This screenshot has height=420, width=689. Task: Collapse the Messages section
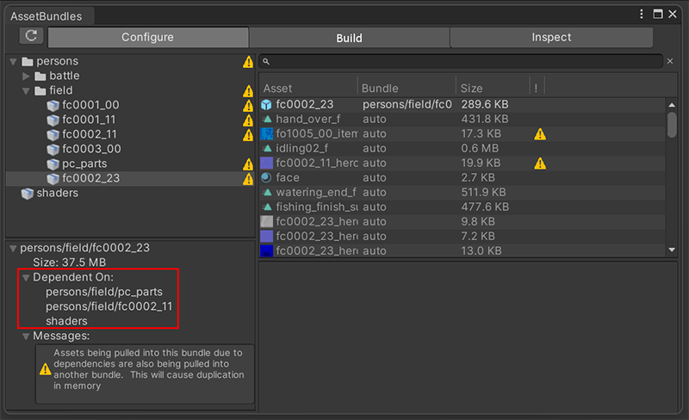[27, 337]
